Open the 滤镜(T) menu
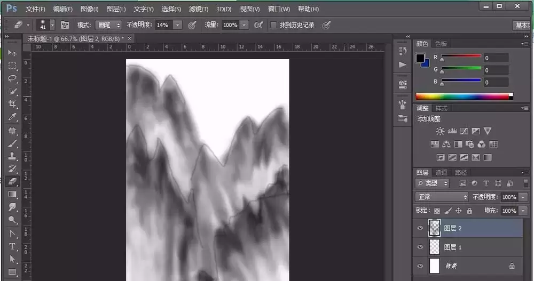 199,9
